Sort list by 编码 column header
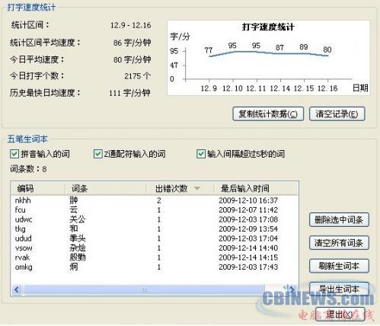This screenshot has height=326, width=380. 37,188
